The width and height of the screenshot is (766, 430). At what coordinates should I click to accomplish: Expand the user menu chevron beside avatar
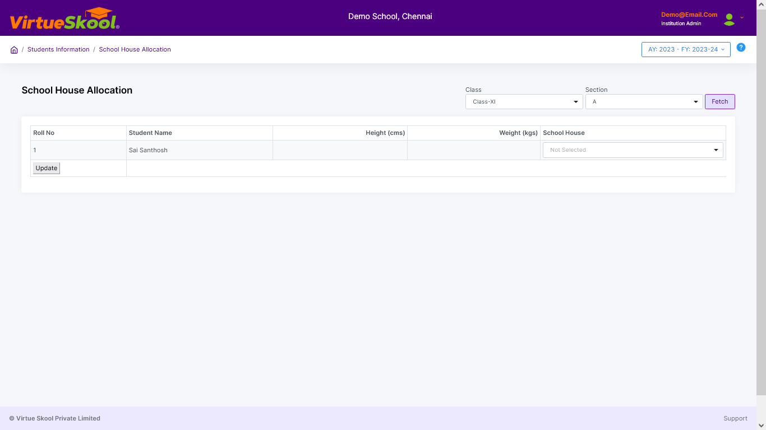[x=742, y=17]
